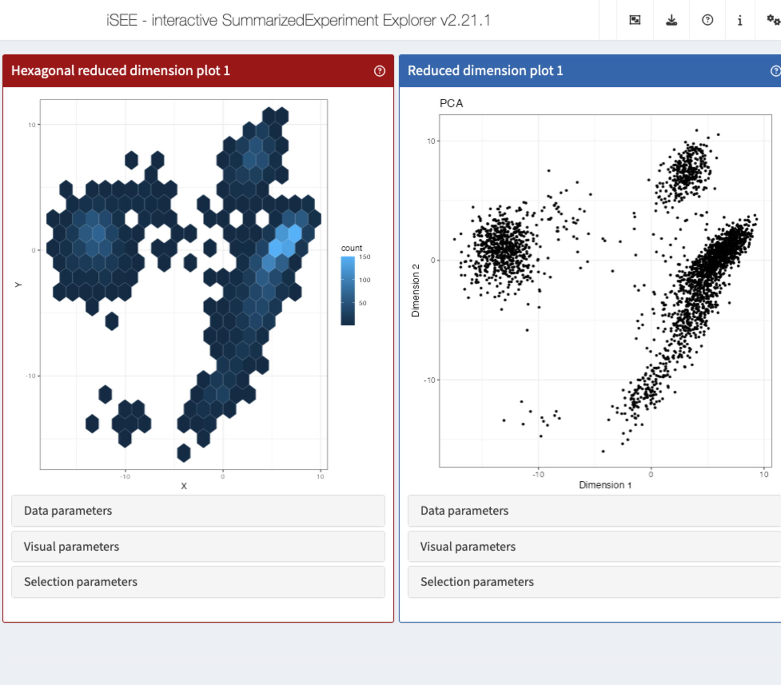The height and width of the screenshot is (685, 781).
Task: Click the count legend title
Action: pos(351,248)
